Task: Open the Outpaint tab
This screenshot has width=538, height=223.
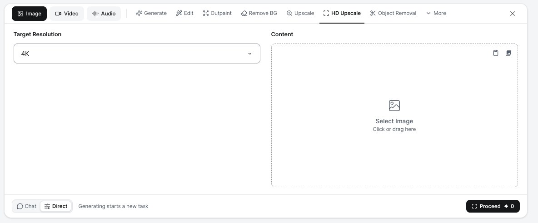Action: 217,13
